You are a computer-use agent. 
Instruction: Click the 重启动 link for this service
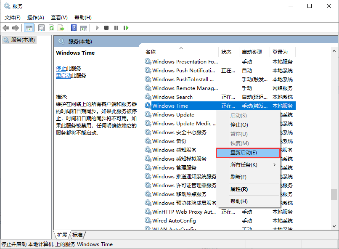coord(64,76)
